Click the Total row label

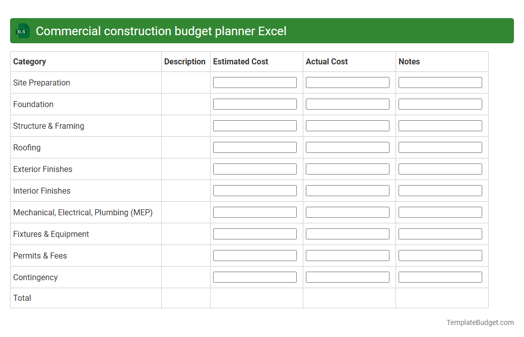click(22, 298)
